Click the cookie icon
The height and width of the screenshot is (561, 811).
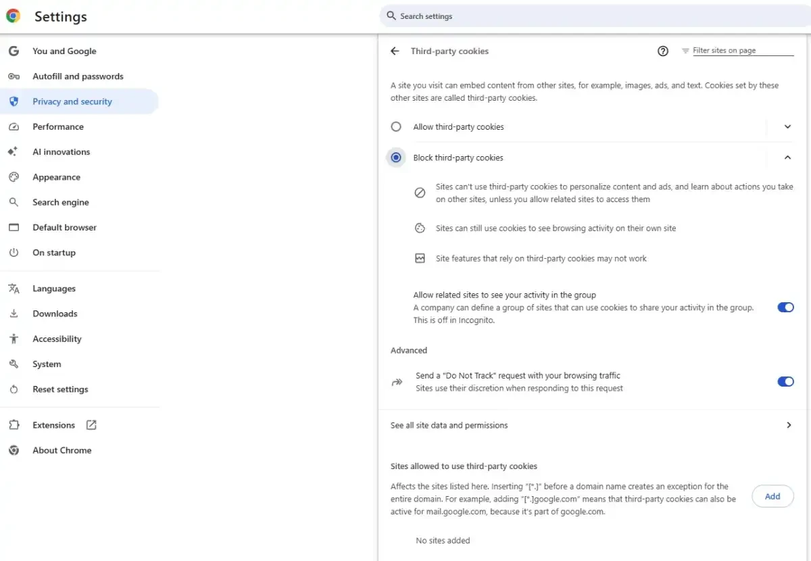420,228
